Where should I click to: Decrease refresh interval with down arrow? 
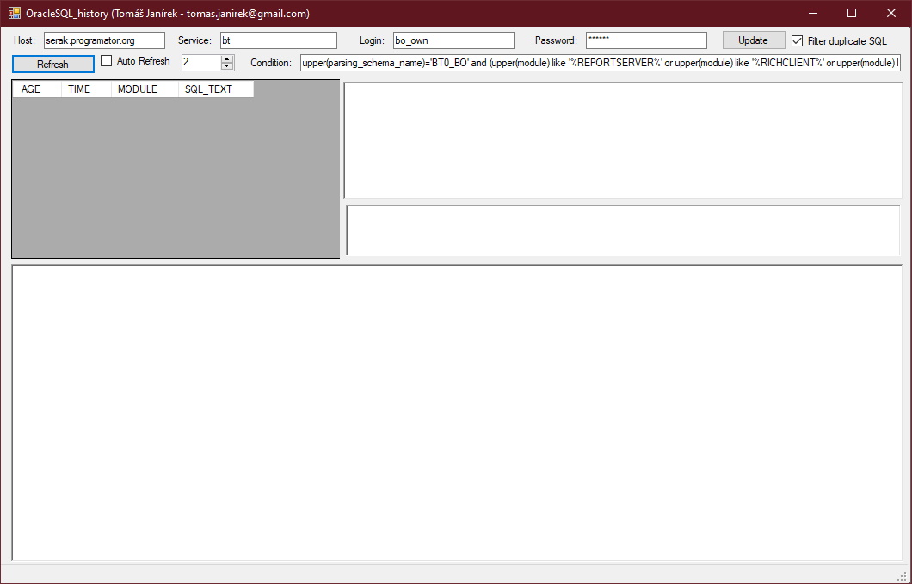point(227,66)
